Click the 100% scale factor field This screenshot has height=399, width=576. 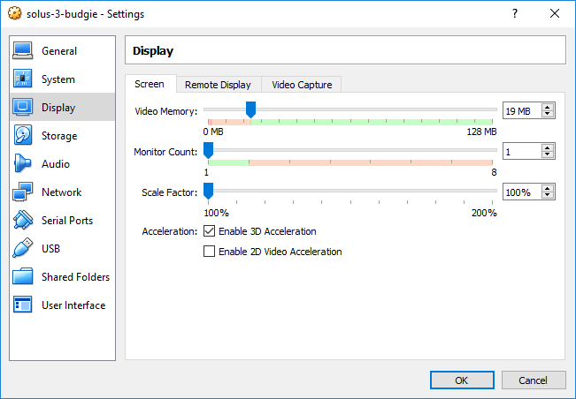click(x=522, y=192)
